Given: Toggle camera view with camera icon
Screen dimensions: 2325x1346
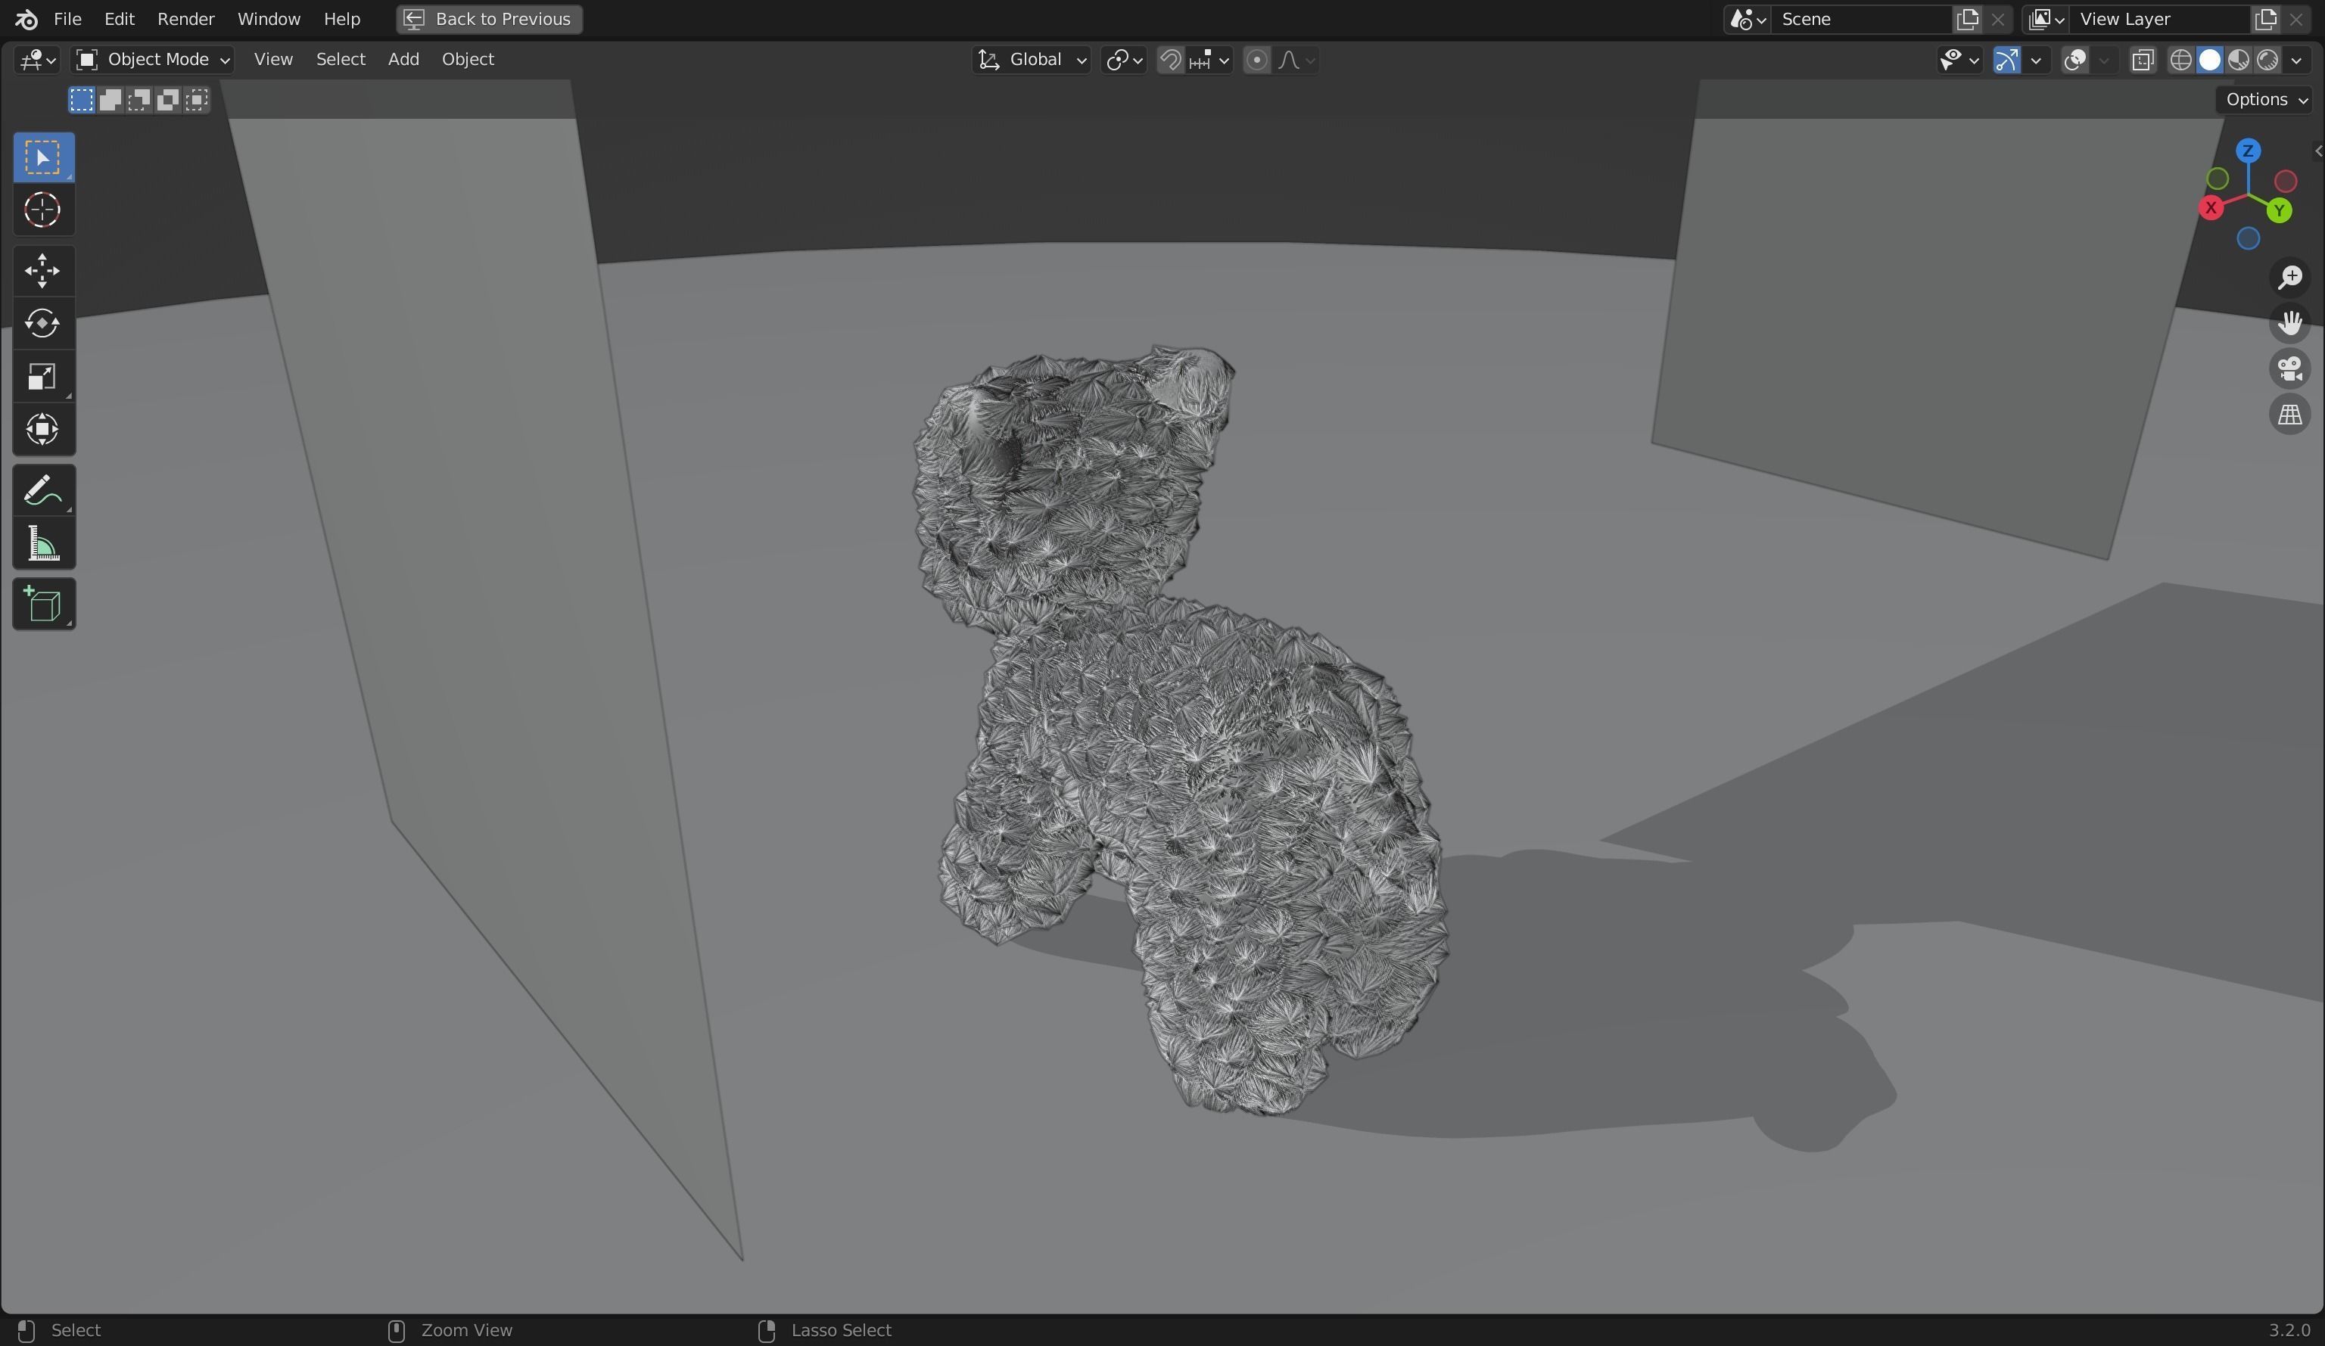Looking at the screenshot, I should pyautogui.click(x=2289, y=369).
